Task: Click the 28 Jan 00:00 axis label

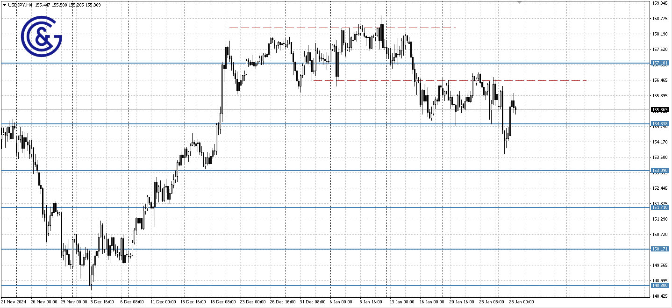Action: coord(523,302)
